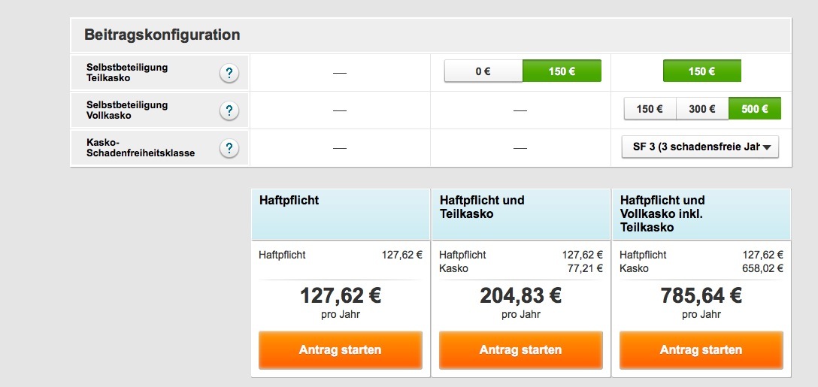Select 150 € next to the 0 € option
Screen dimensions: 818x387
tap(562, 71)
